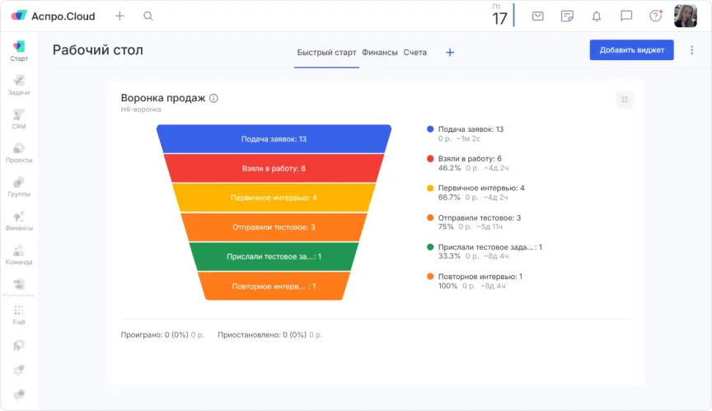Switch to the Счета tab
712x411 pixels.
[x=415, y=52]
